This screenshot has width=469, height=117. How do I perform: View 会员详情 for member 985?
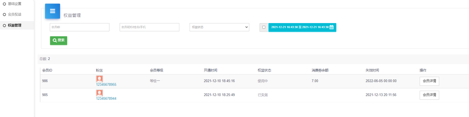pyautogui.click(x=429, y=95)
